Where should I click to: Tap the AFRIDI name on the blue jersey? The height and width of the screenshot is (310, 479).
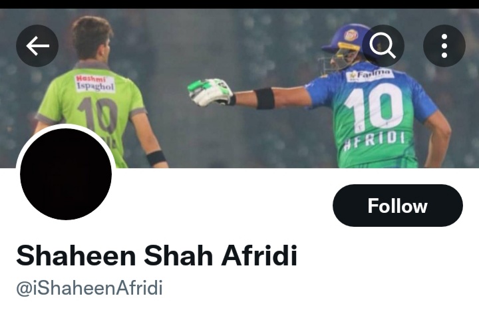pos(375,142)
